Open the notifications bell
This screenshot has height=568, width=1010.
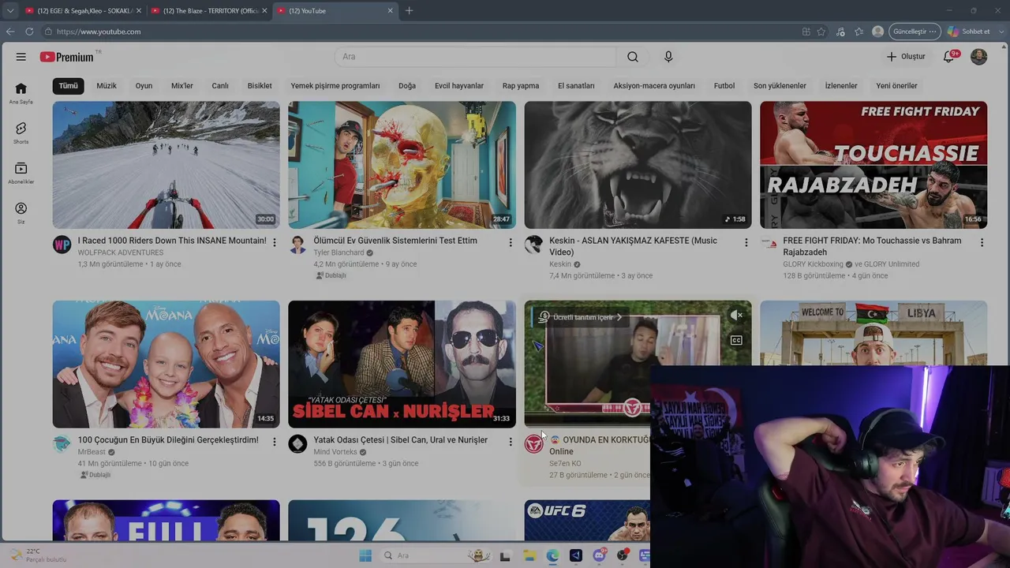(950, 57)
